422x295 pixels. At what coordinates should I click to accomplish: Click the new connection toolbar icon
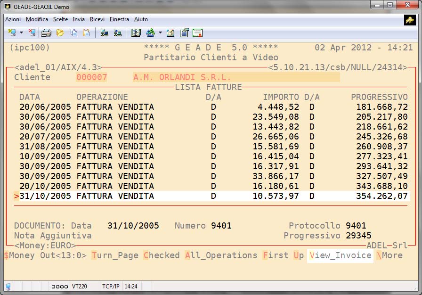pyautogui.click(x=12, y=33)
